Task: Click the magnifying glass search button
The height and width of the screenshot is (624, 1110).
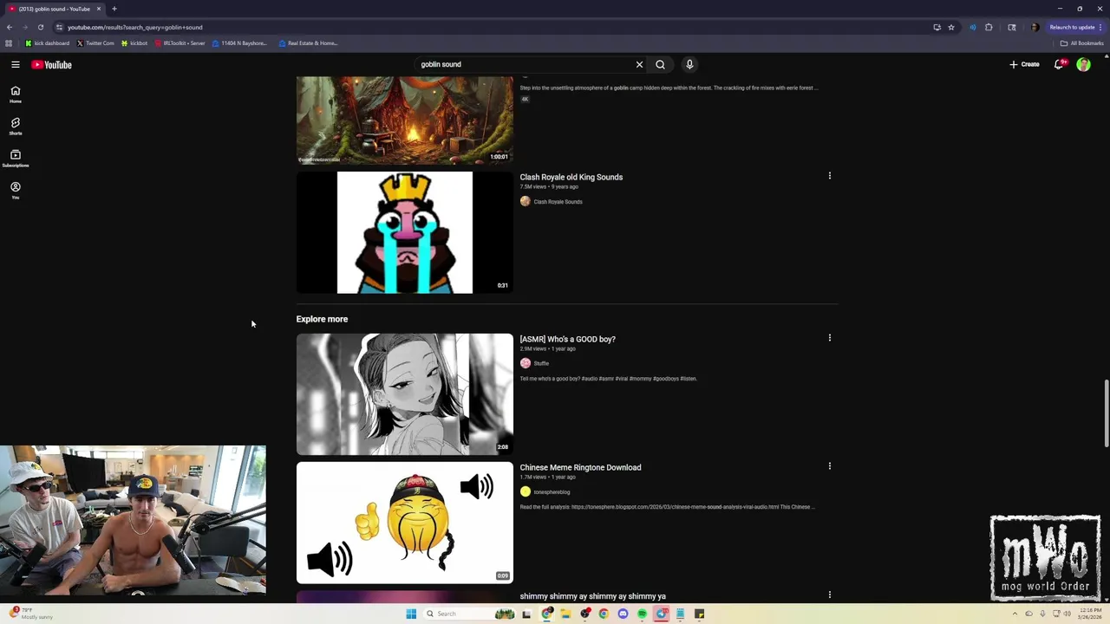Action: 661,64
